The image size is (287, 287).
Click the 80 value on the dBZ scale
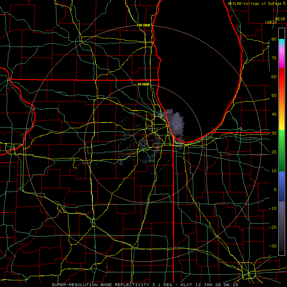[274, 39]
